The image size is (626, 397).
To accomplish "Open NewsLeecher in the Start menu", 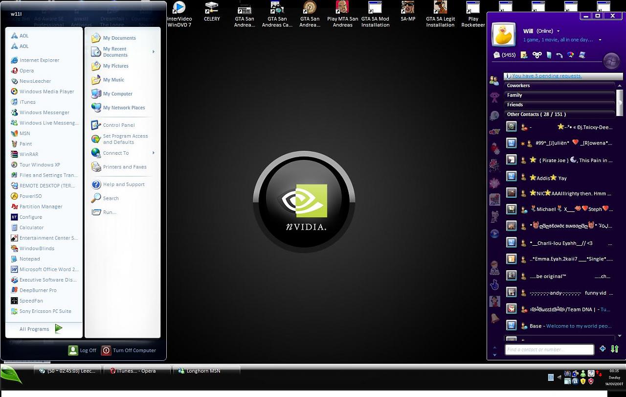I will pyautogui.click(x=31, y=81).
